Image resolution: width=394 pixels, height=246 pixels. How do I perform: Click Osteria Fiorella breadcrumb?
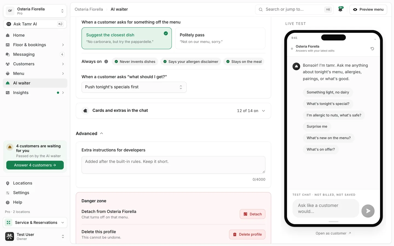pyautogui.click(x=89, y=9)
